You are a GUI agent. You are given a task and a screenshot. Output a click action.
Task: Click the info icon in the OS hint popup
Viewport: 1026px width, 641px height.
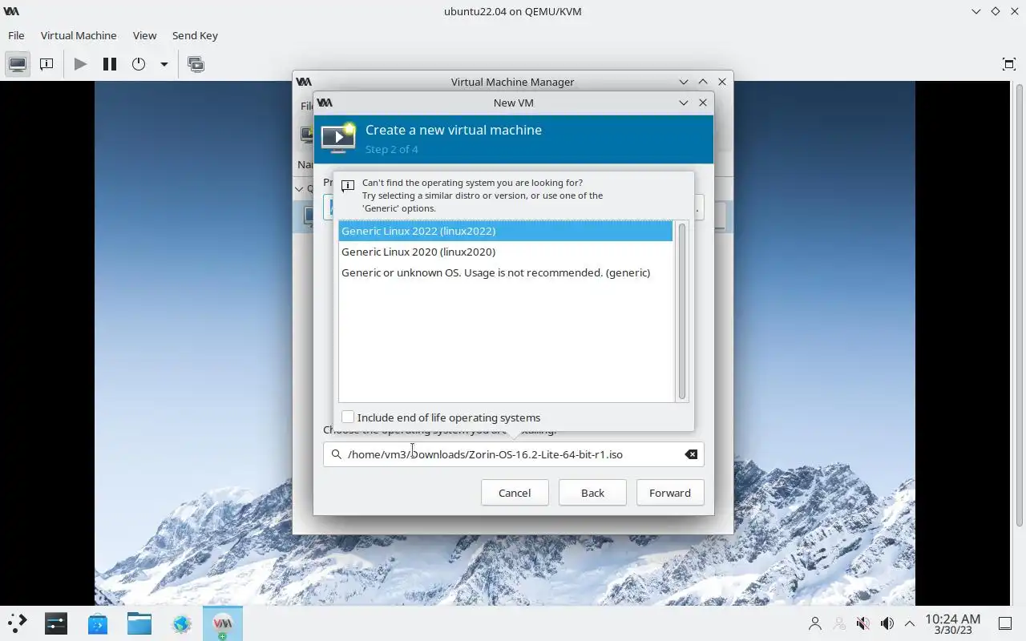[348, 186]
